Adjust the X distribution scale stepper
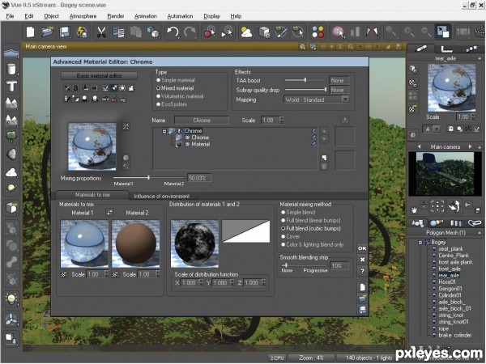The image size is (486, 364). point(201,282)
